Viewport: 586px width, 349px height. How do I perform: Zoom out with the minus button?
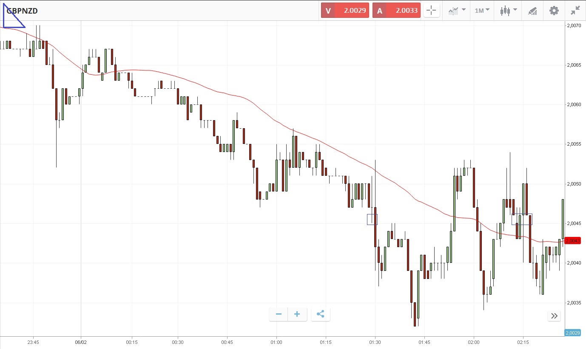point(279,314)
